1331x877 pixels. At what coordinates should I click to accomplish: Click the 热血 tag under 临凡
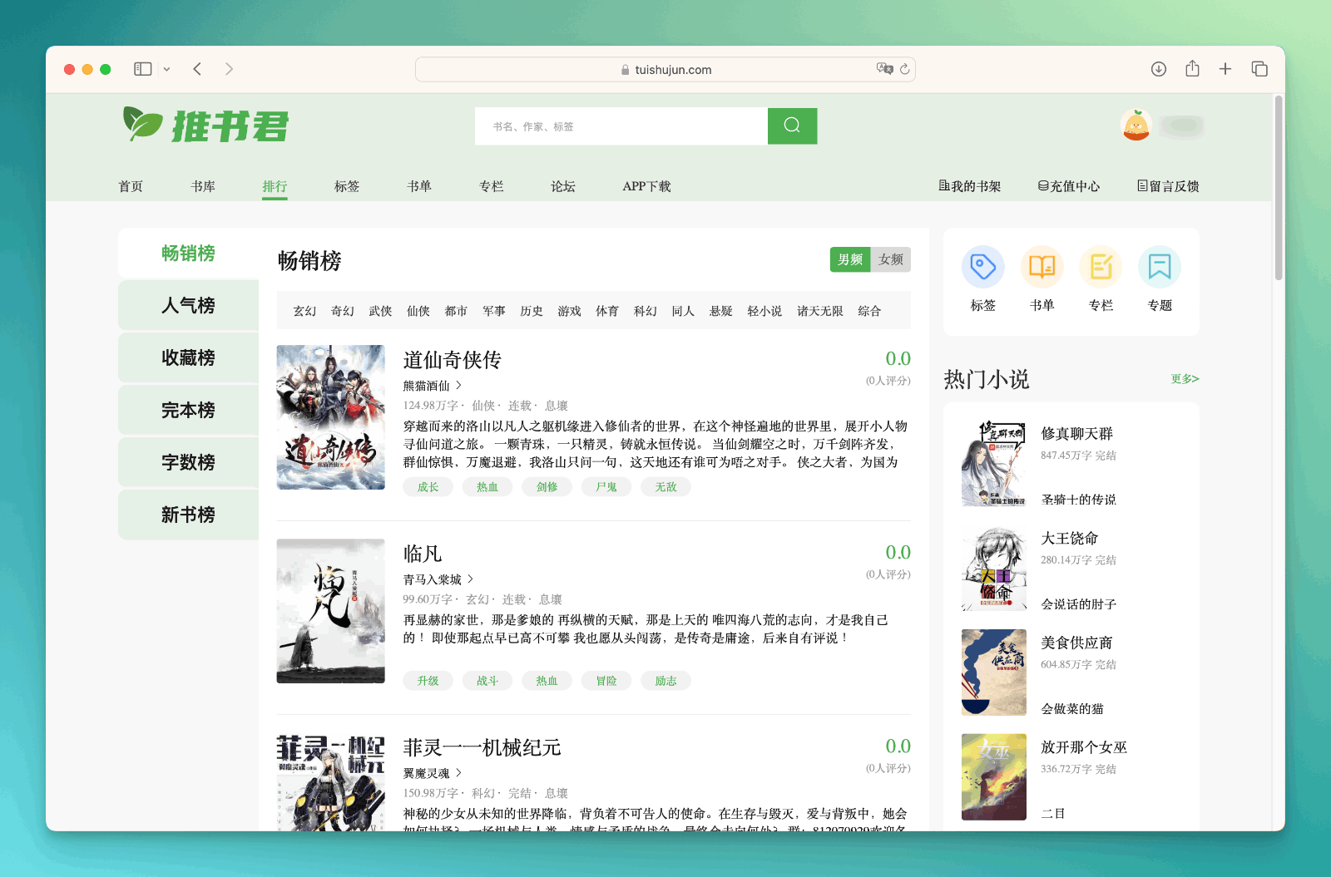tap(547, 680)
